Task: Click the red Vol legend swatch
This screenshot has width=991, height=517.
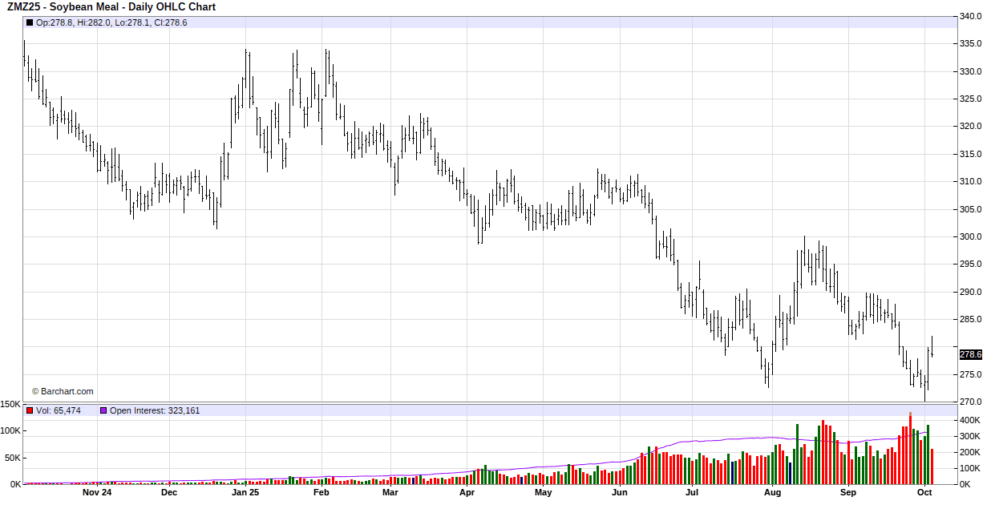Action: point(30,410)
